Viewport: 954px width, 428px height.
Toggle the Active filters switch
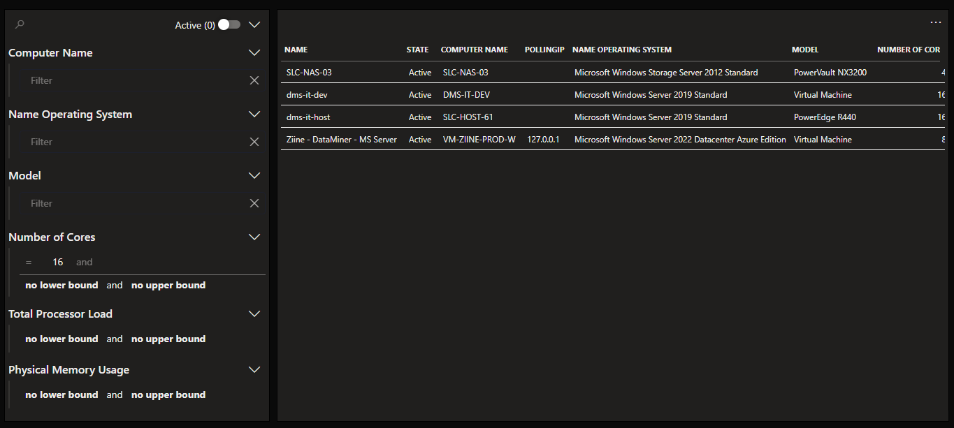click(x=229, y=24)
